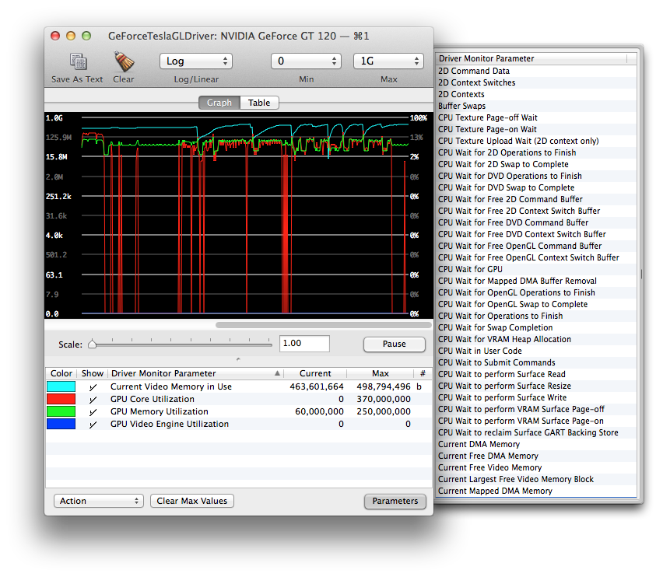This screenshot has width=656, height=577.
Task: Select CPU Wait for Free DVD Command Buffer
Action: coord(536,223)
